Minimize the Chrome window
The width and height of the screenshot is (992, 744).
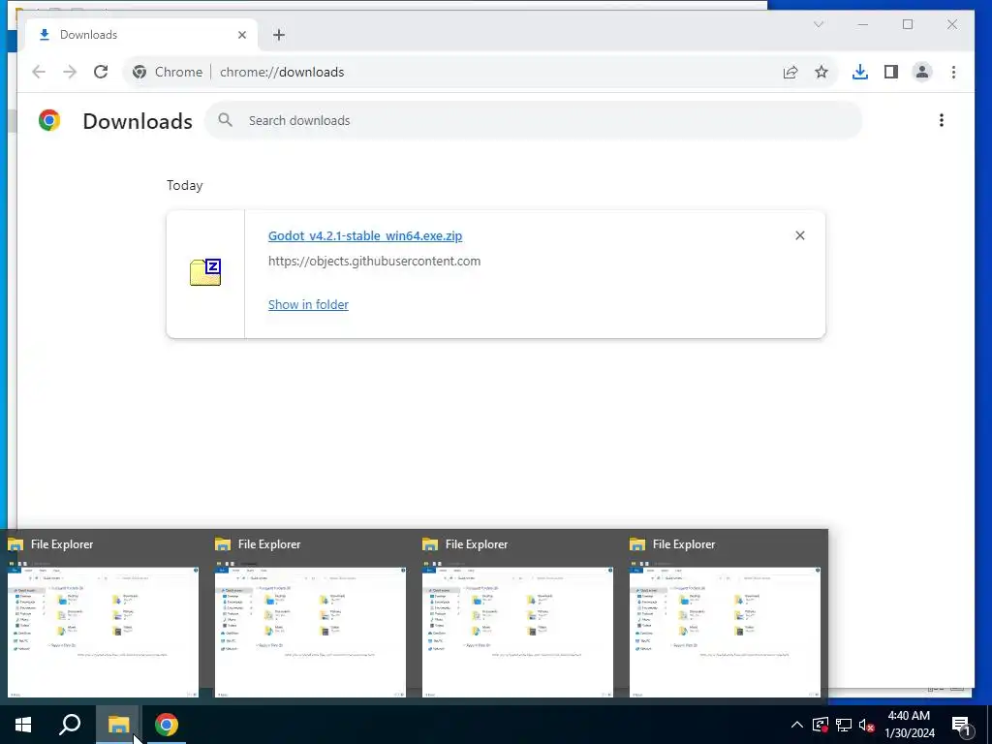pos(863,24)
